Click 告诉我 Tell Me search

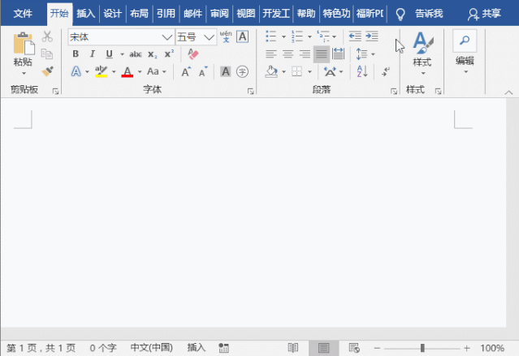point(429,14)
